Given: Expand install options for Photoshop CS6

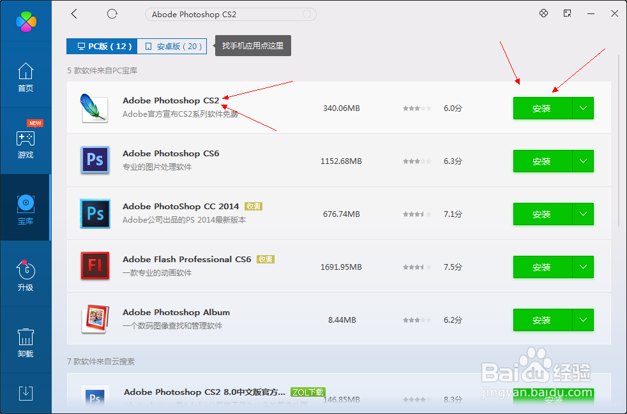Looking at the screenshot, I should pos(583,161).
